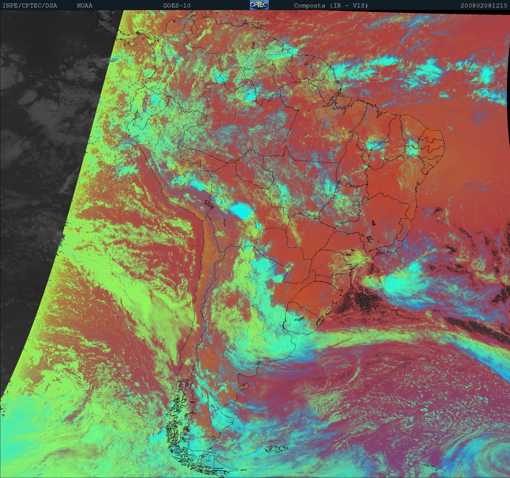Viewport: 510px width, 478px height.
Task: Click the INPE/CPTEC/DSA header label
Action: coord(30,5)
